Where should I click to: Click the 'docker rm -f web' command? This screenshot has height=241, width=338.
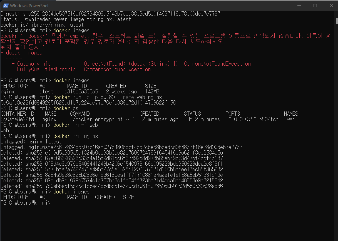point(76,125)
